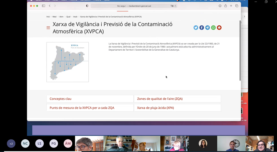Click the XVPCA Catalonia map thumbnail

(67, 62)
